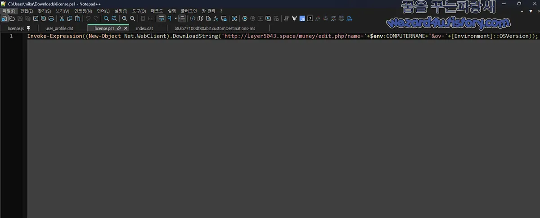
Task: Undo last action with the undo arrow
Action: (88, 18)
